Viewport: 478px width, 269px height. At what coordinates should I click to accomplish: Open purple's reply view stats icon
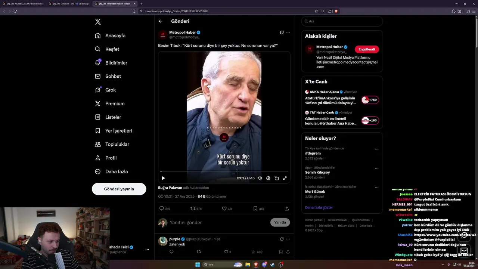coord(257,252)
